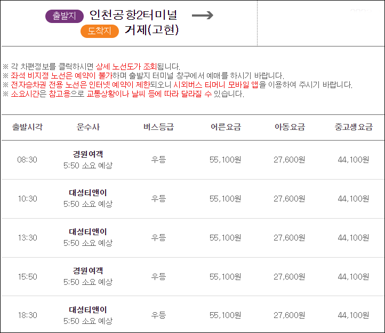Click 경원여객 in the 08:30 row
This screenshot has width=385, height=333.
pos(88,154)
